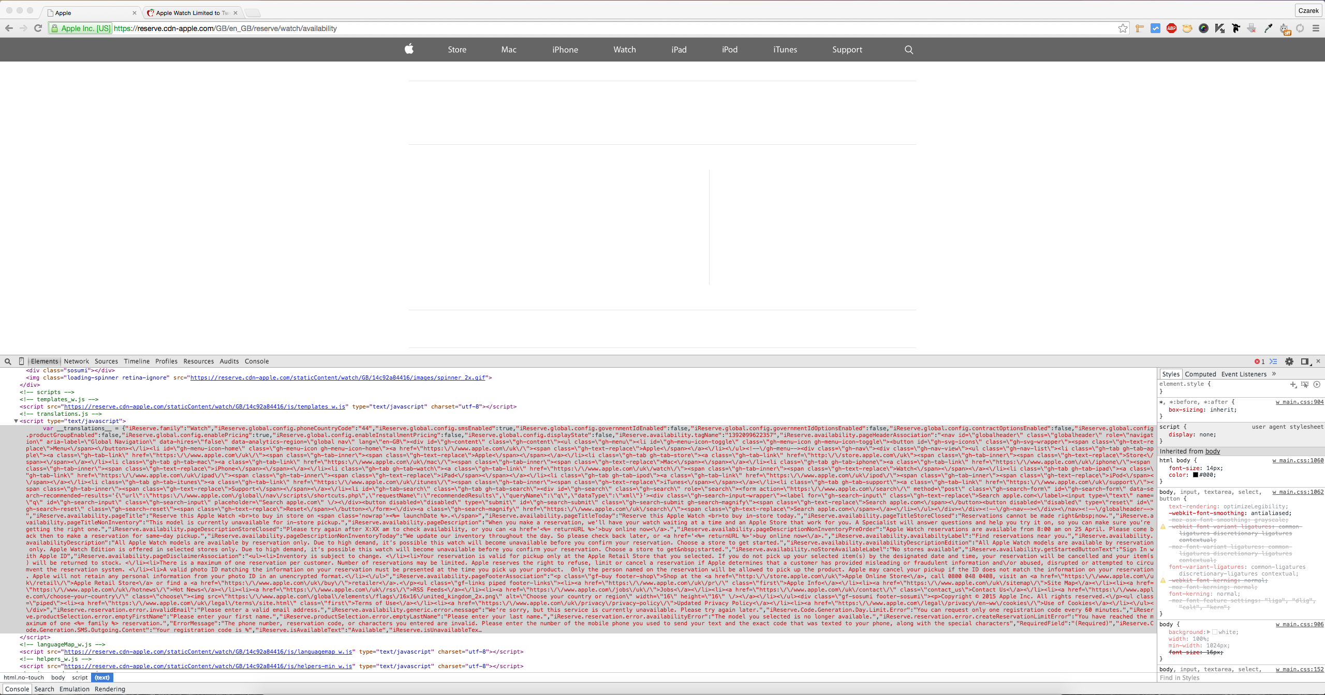Toggle device mode phone icon
Viewport: 1325px width, 695px height.
21,361
